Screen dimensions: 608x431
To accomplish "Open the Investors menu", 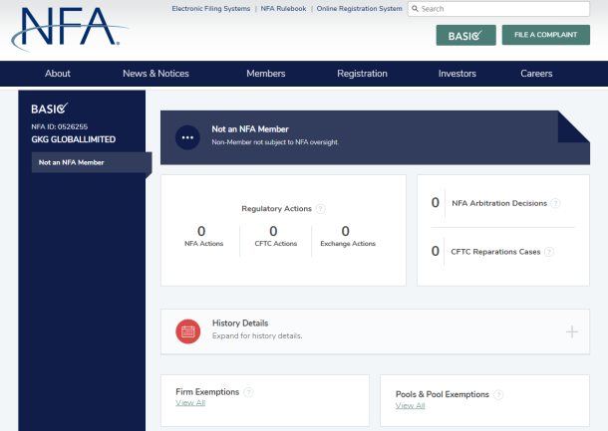I will [457, 74].
